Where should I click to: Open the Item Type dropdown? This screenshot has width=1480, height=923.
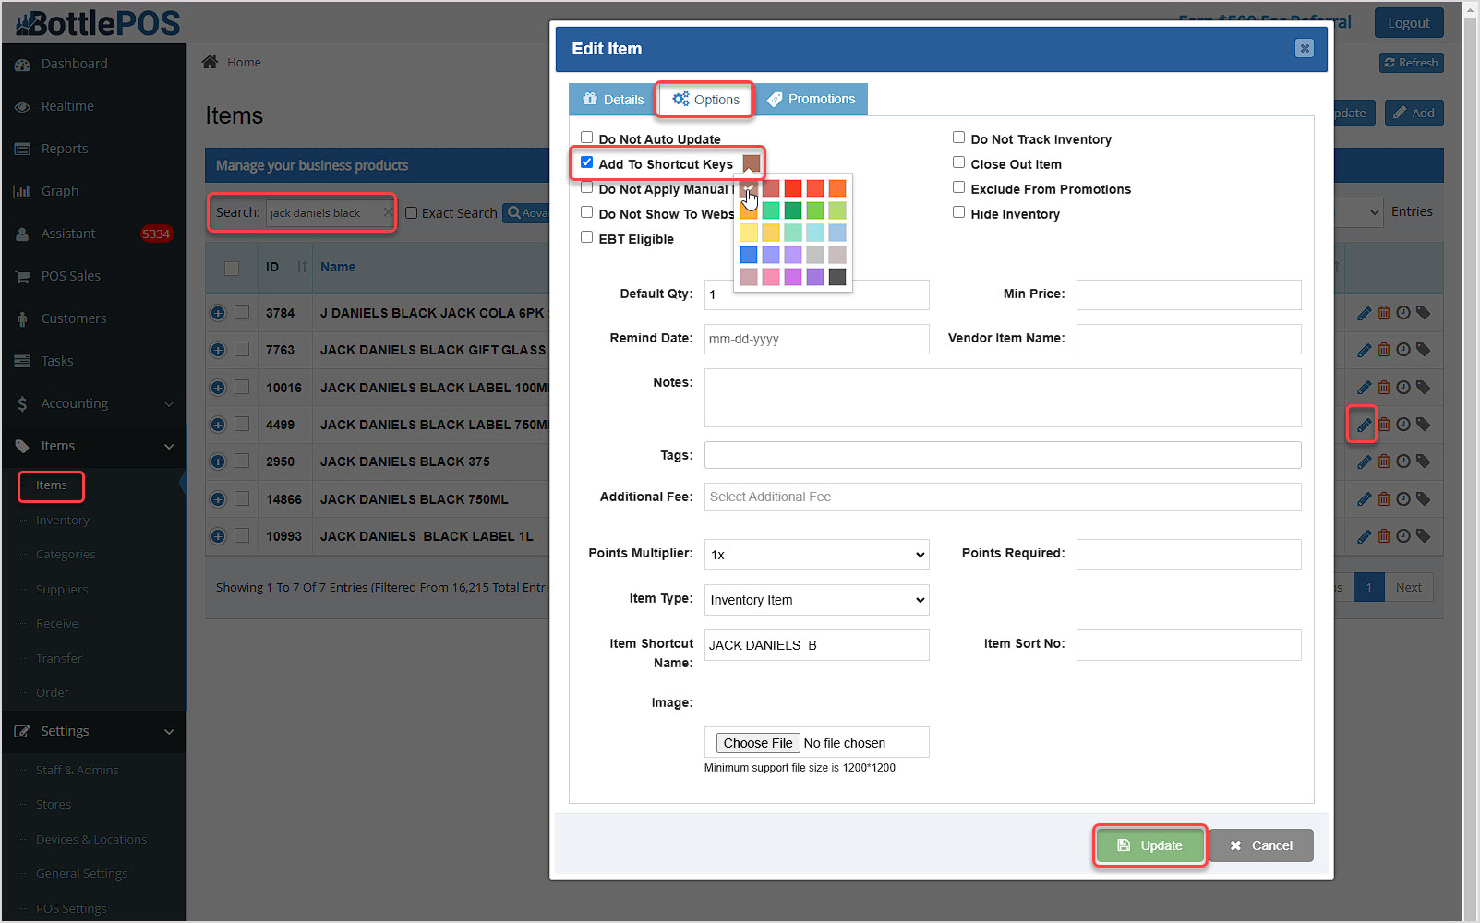click(815, 599)
